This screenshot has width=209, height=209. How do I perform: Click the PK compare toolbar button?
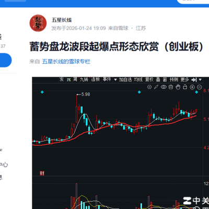click(69, 80)
